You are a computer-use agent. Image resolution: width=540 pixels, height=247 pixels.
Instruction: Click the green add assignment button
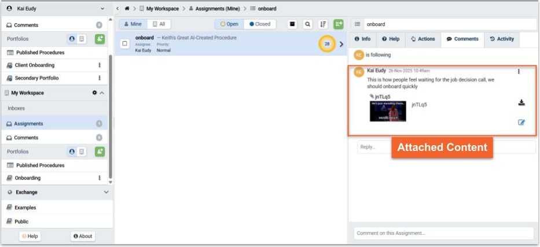(x=339, y=24)
